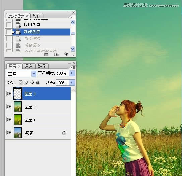Hide the 背景 layer eye icon
Image resolution: width=182 pixels, height=176 pixels.
(9, 132)
